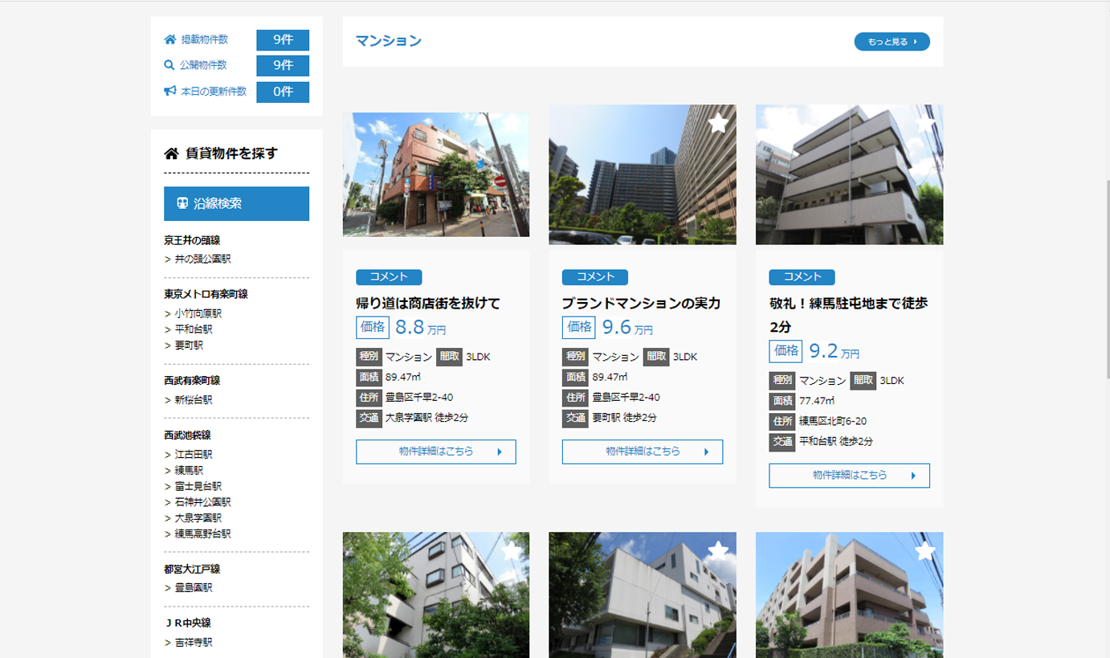Favorite the 8.8万円 listing with its star icon
Image resolution: width=1110 pixels, height=658 pixels.
click(512, 125)
